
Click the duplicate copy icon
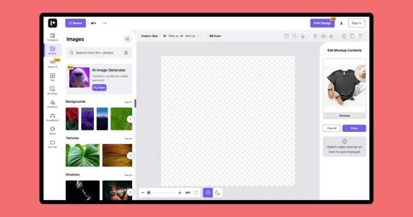coord(352,36)
